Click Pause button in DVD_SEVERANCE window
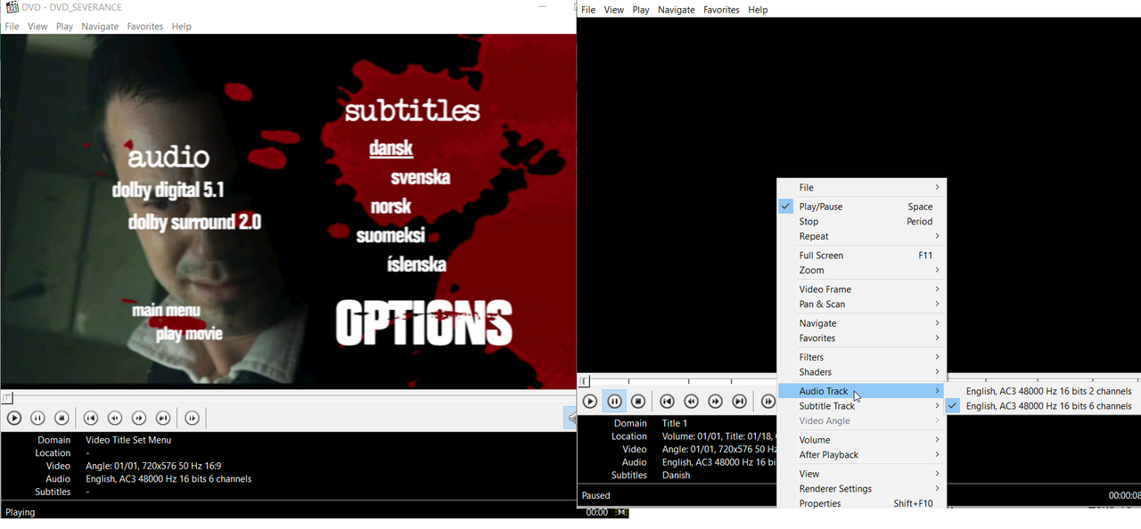The width and height of the screenshot is (1141, 529). click(x=37, y=418)
